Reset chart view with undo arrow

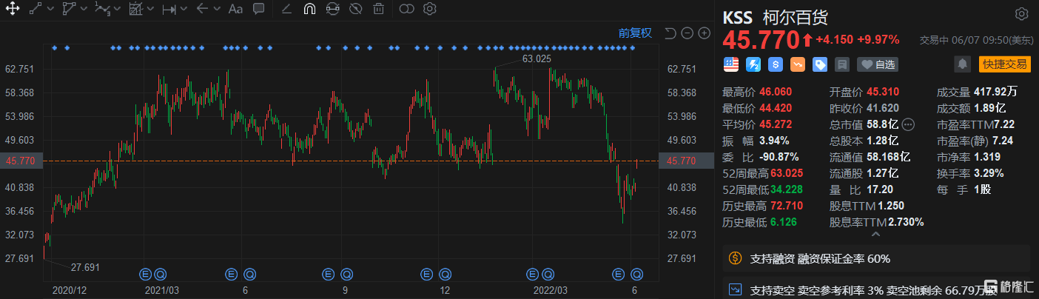[x=670, y=33]
